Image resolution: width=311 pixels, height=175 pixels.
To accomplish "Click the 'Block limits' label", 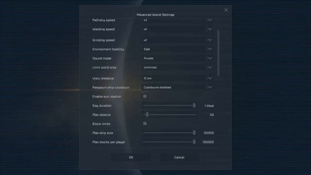I will (x=101, y=124).
